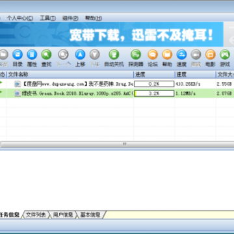Open the 游戏 (games) toolbar icon
Viewport: 234px width, 234px height.
225,55
